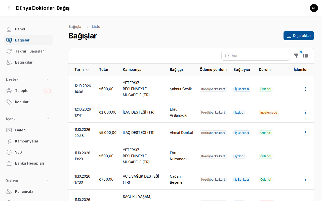Click the İncelemede status badge
The width and height of the screenshot is (322, 201).
(x=269, y=113)
